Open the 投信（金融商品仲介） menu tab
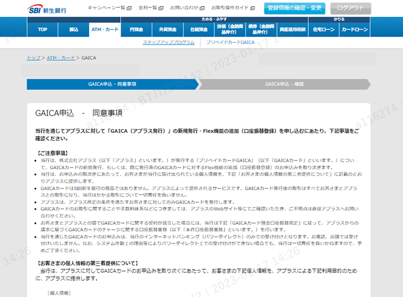The height and width of the screenshot is (297, 403). (230, 29)
